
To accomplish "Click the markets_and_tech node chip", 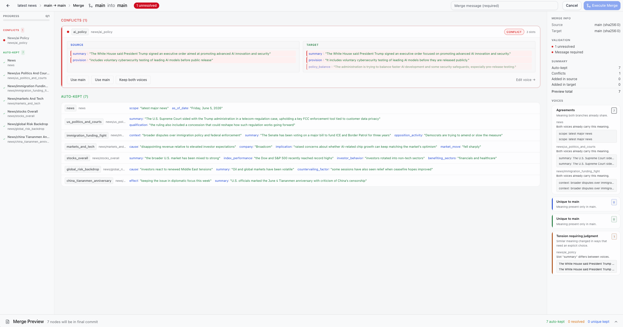I will [81, 147].
